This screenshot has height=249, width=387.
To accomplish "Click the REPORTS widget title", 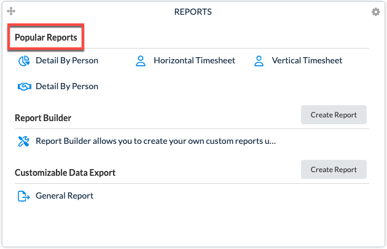I will 193,12.
